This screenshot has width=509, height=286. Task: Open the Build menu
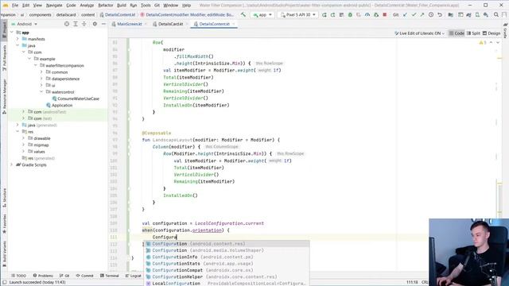click(x=122, y=6)
